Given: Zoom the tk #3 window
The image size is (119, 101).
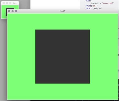Looking at the screenshot, I should pos(16,11).
